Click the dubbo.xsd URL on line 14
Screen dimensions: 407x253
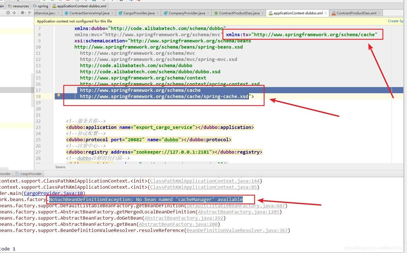pyautogui.click(x=150, y=72)
